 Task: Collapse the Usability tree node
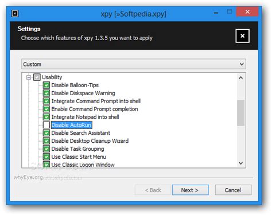29,77
